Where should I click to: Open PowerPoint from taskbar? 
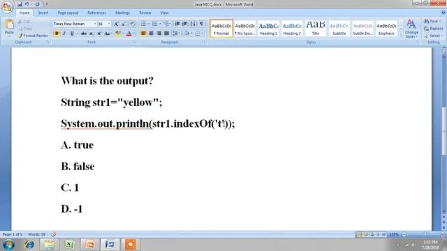(x=89, y=245)
